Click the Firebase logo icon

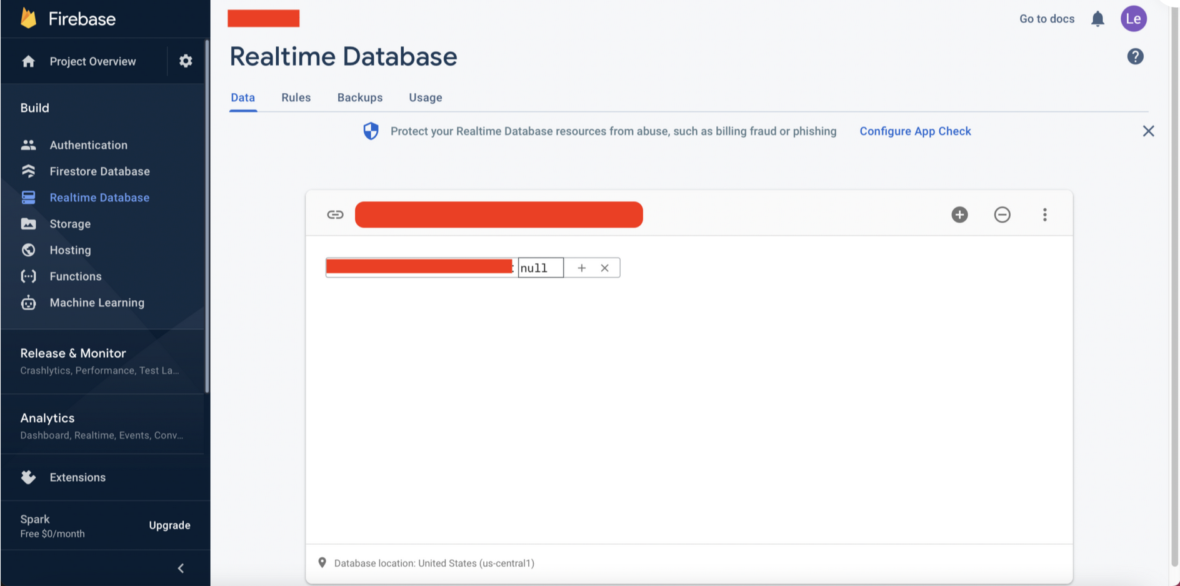pyautogui.click(x=28, y=18)
